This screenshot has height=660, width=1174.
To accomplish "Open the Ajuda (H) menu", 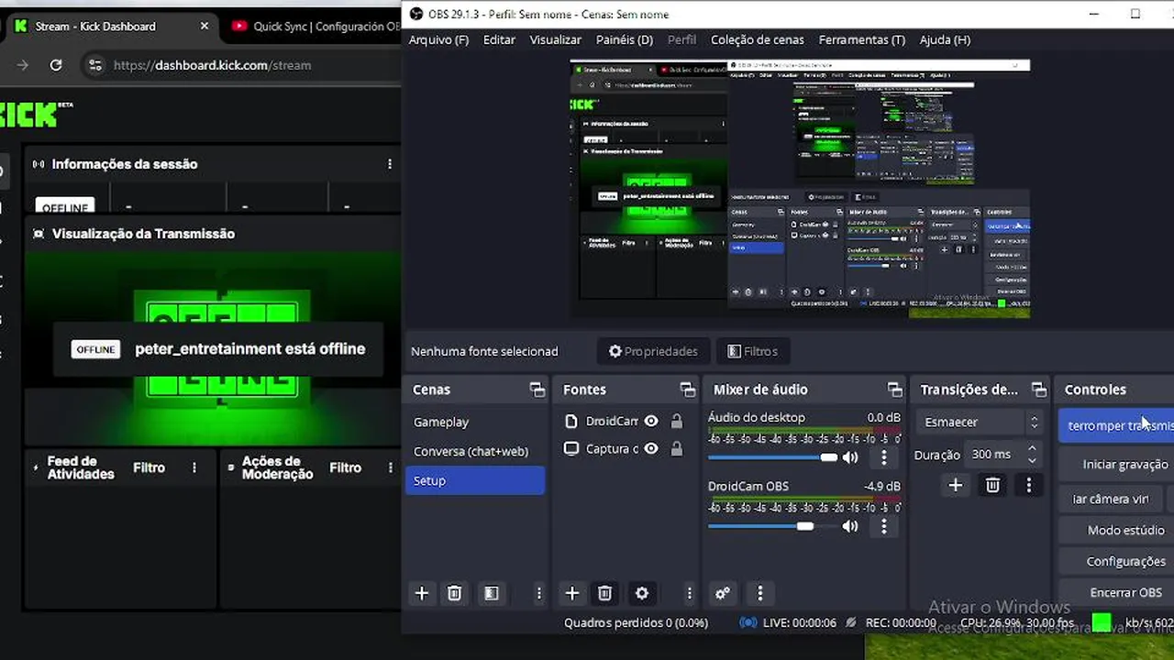I will [x=945, y=39].
